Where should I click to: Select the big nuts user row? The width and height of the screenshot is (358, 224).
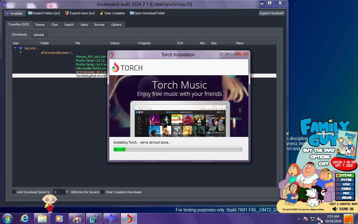point(144,48)
